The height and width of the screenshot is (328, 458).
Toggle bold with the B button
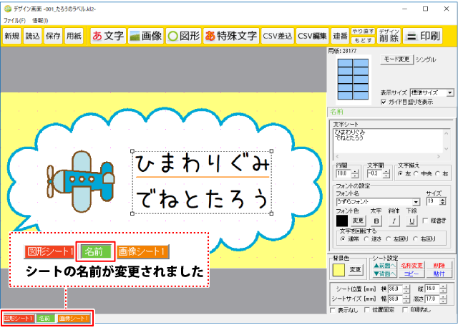point(376,221)
